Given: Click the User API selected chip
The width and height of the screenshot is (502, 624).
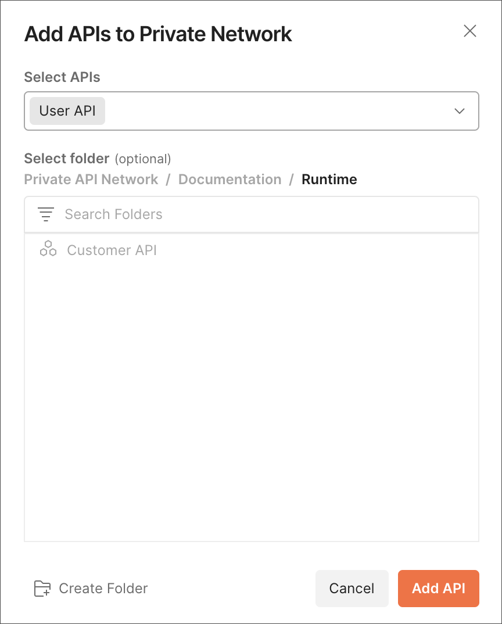Looking at the screenshot, I should 67,111.
